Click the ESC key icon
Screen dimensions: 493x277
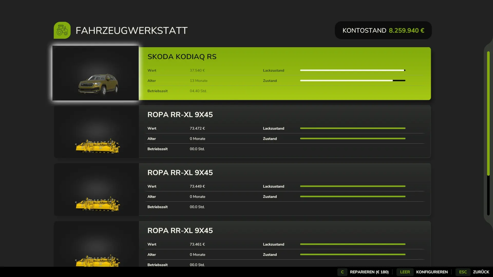point(463,272)
